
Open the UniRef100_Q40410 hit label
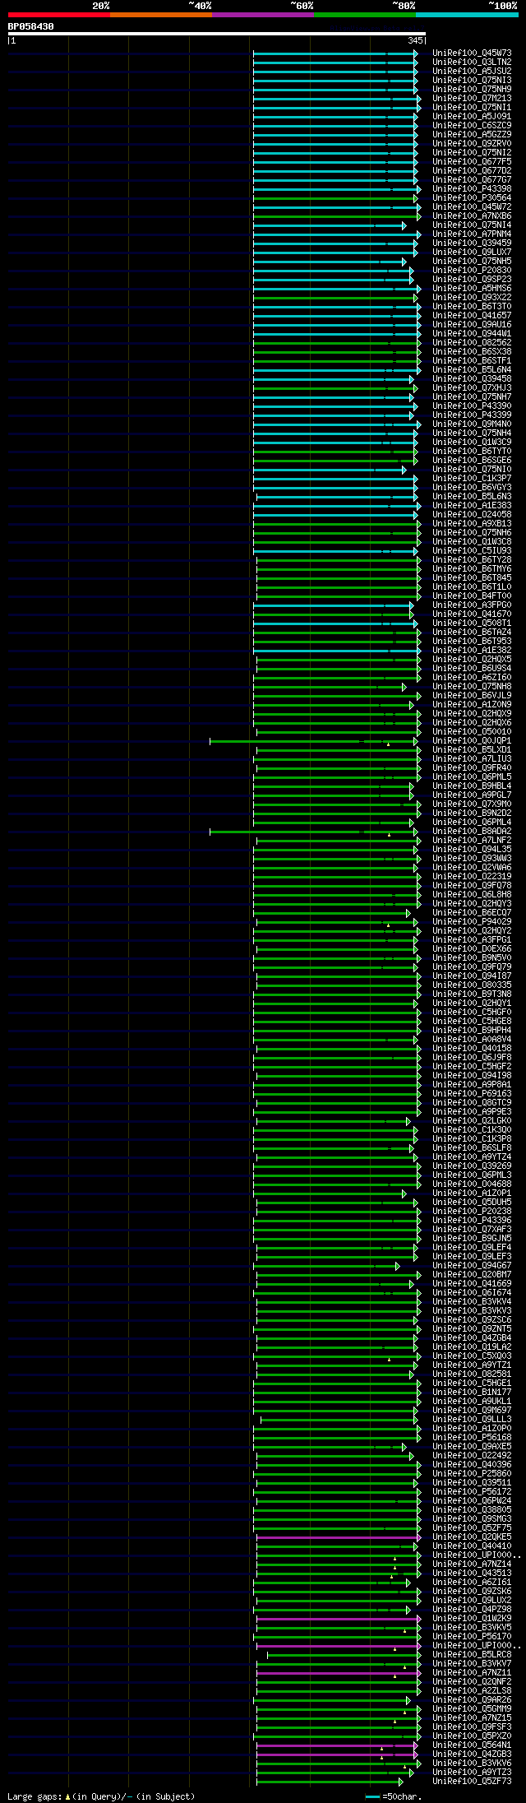click(472, 1546)
